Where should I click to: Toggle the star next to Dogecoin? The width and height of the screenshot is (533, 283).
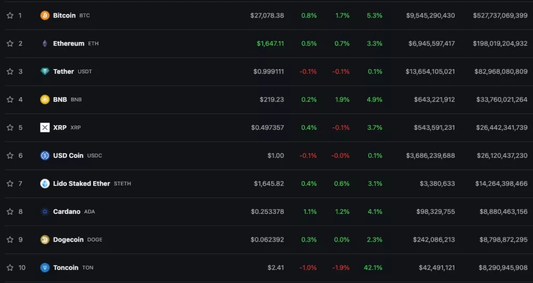(x=10, y=240)
